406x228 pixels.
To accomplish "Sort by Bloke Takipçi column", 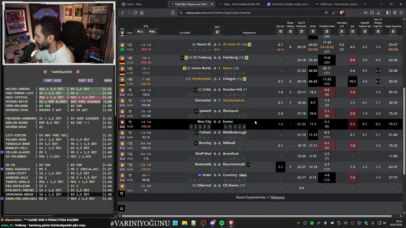I will tap(290, 31).
